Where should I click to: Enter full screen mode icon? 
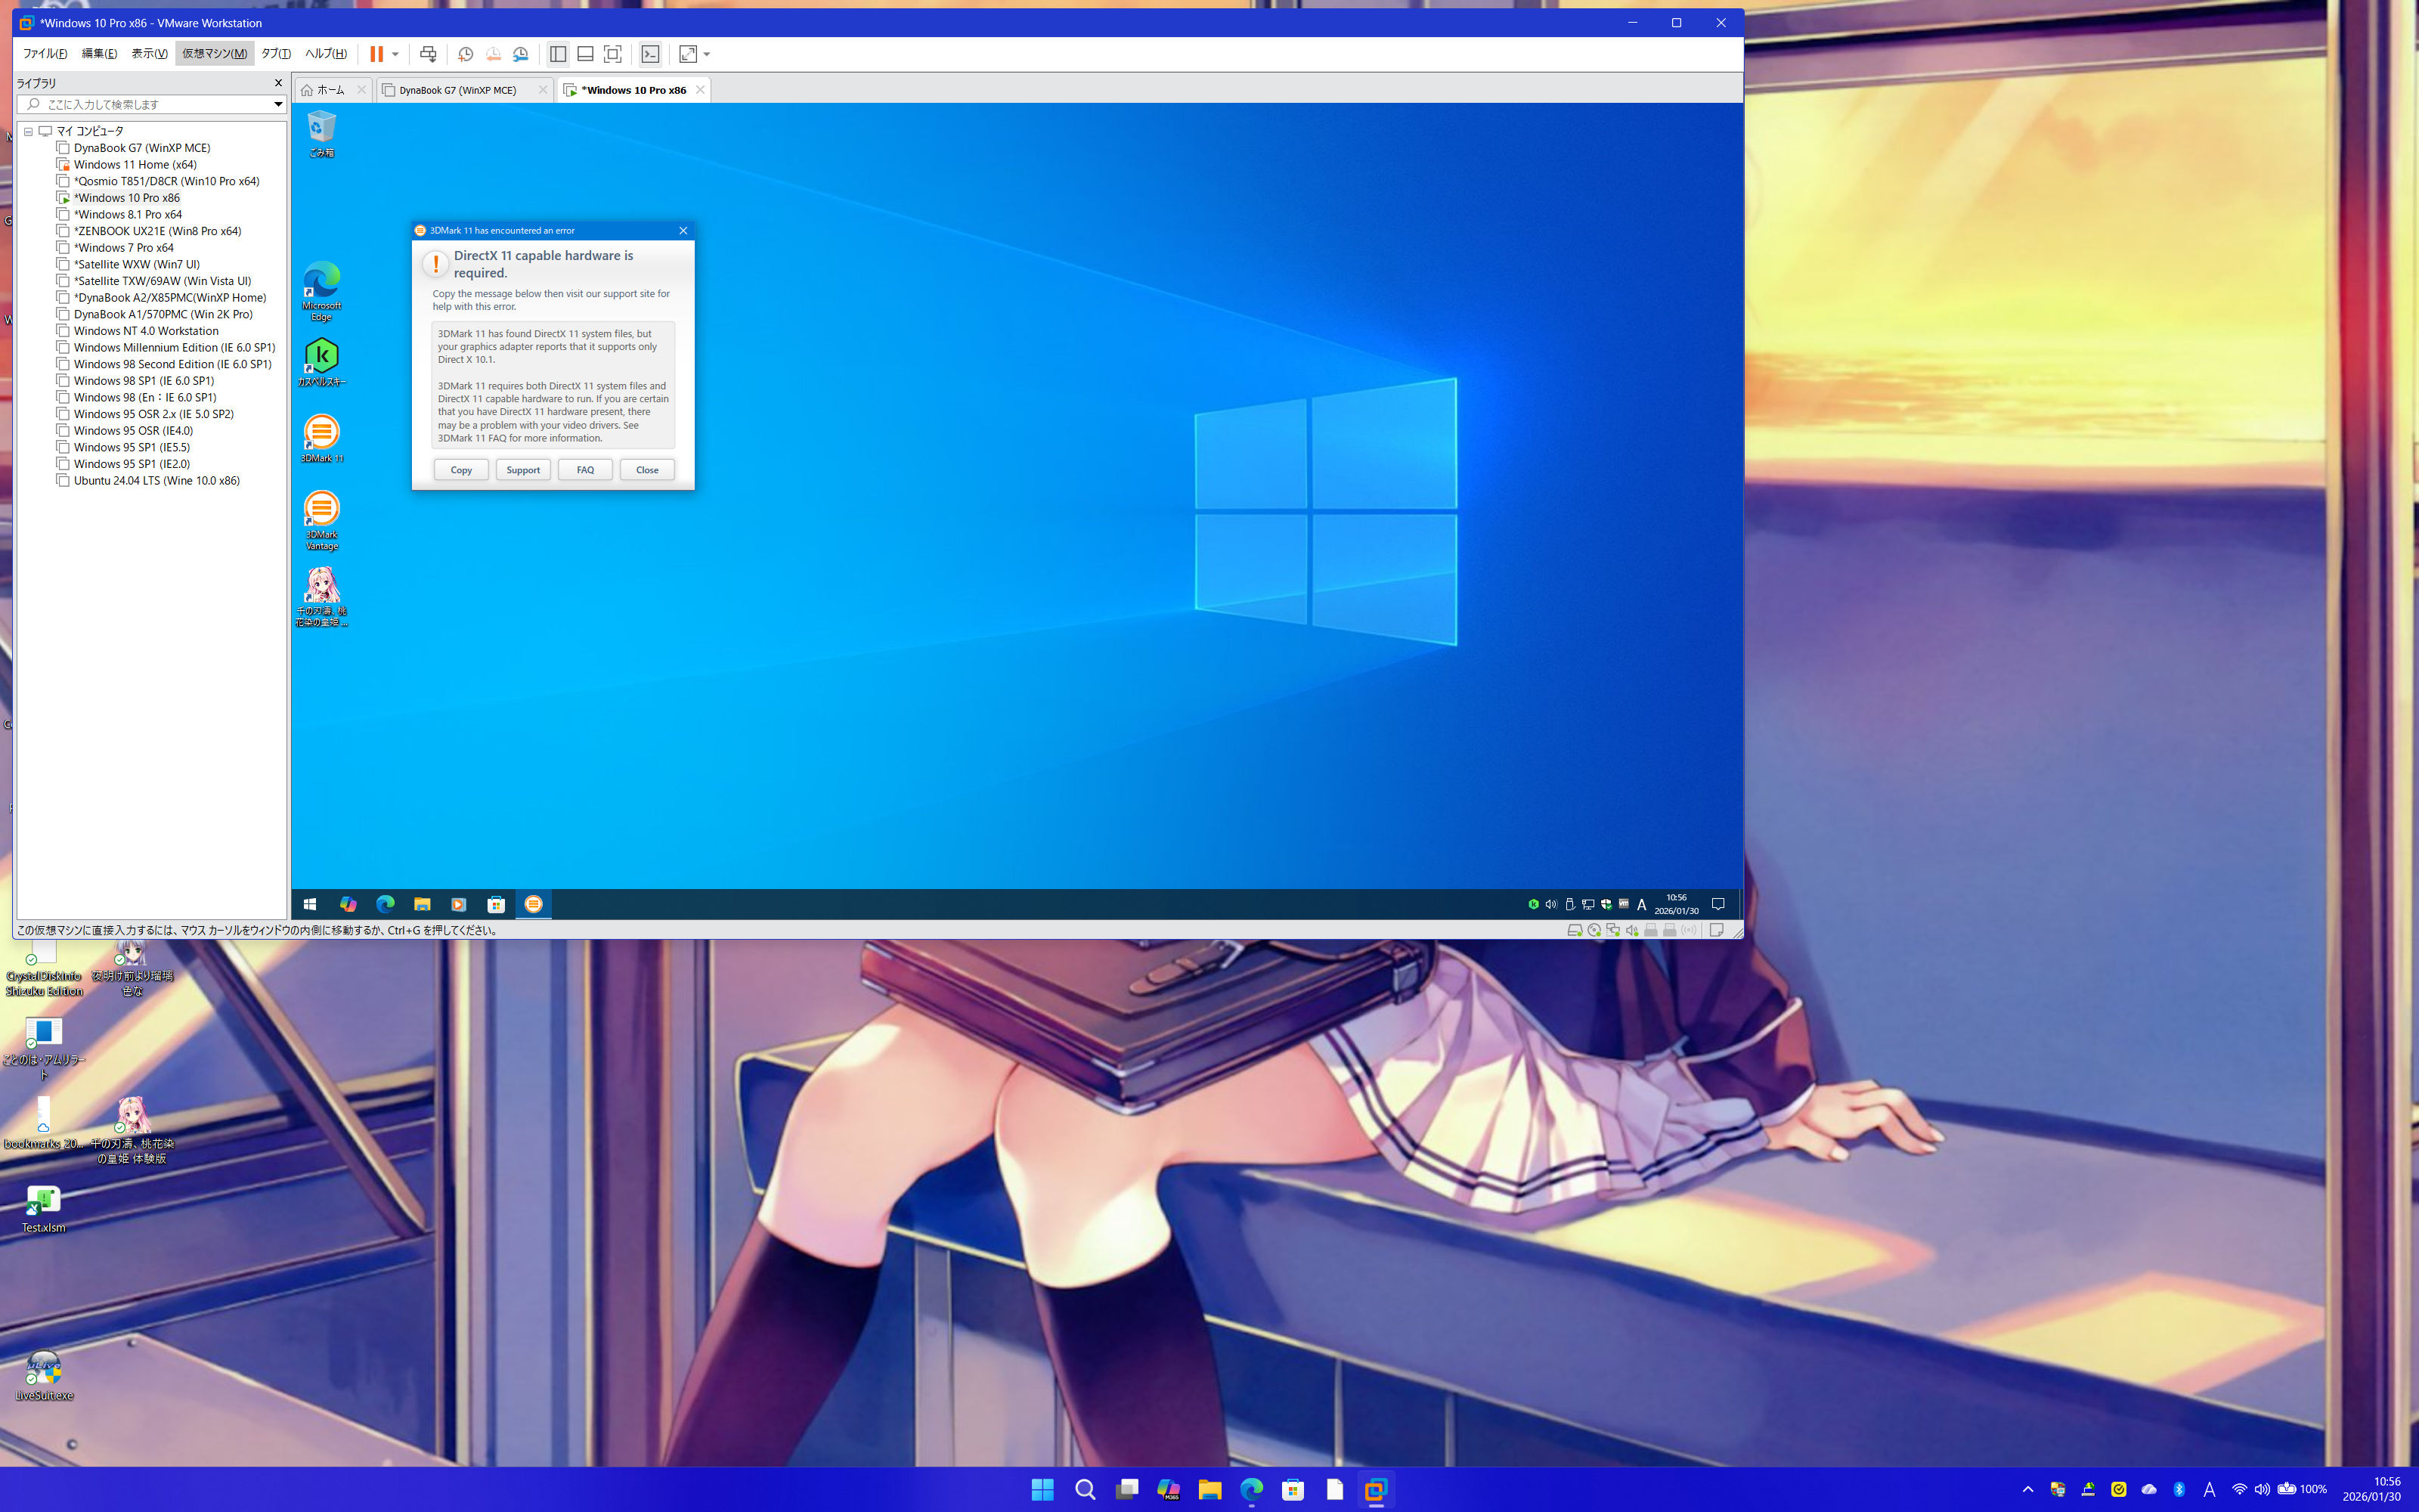point(613,54)
